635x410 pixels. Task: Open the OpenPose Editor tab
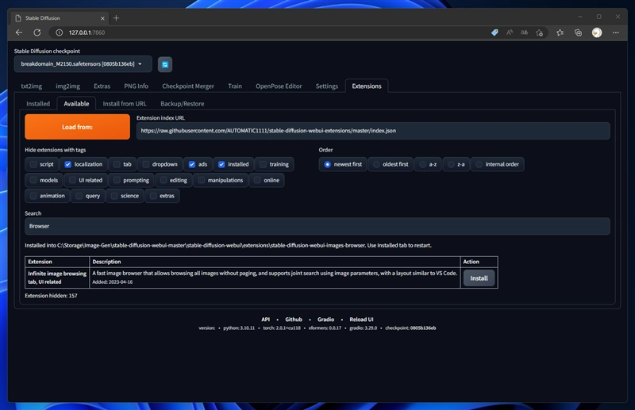279,86
